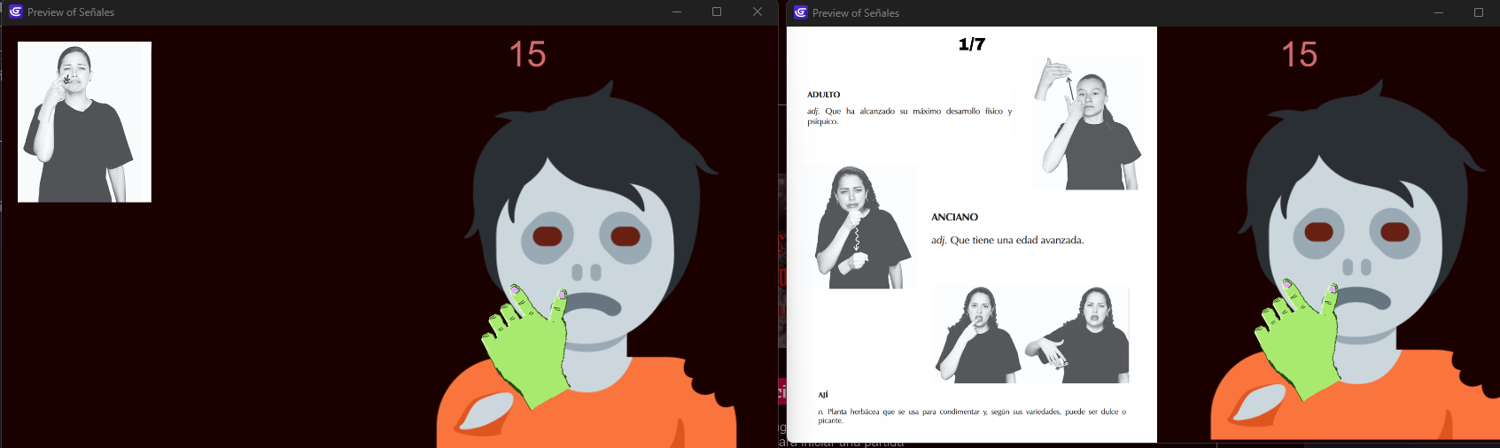Click the Godot icon in right window title bar
Screen dimensions: 1500x448
click(801, 12)
